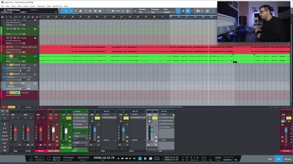Click the record button in transport

pyautogui.click(x=151, y=159)
